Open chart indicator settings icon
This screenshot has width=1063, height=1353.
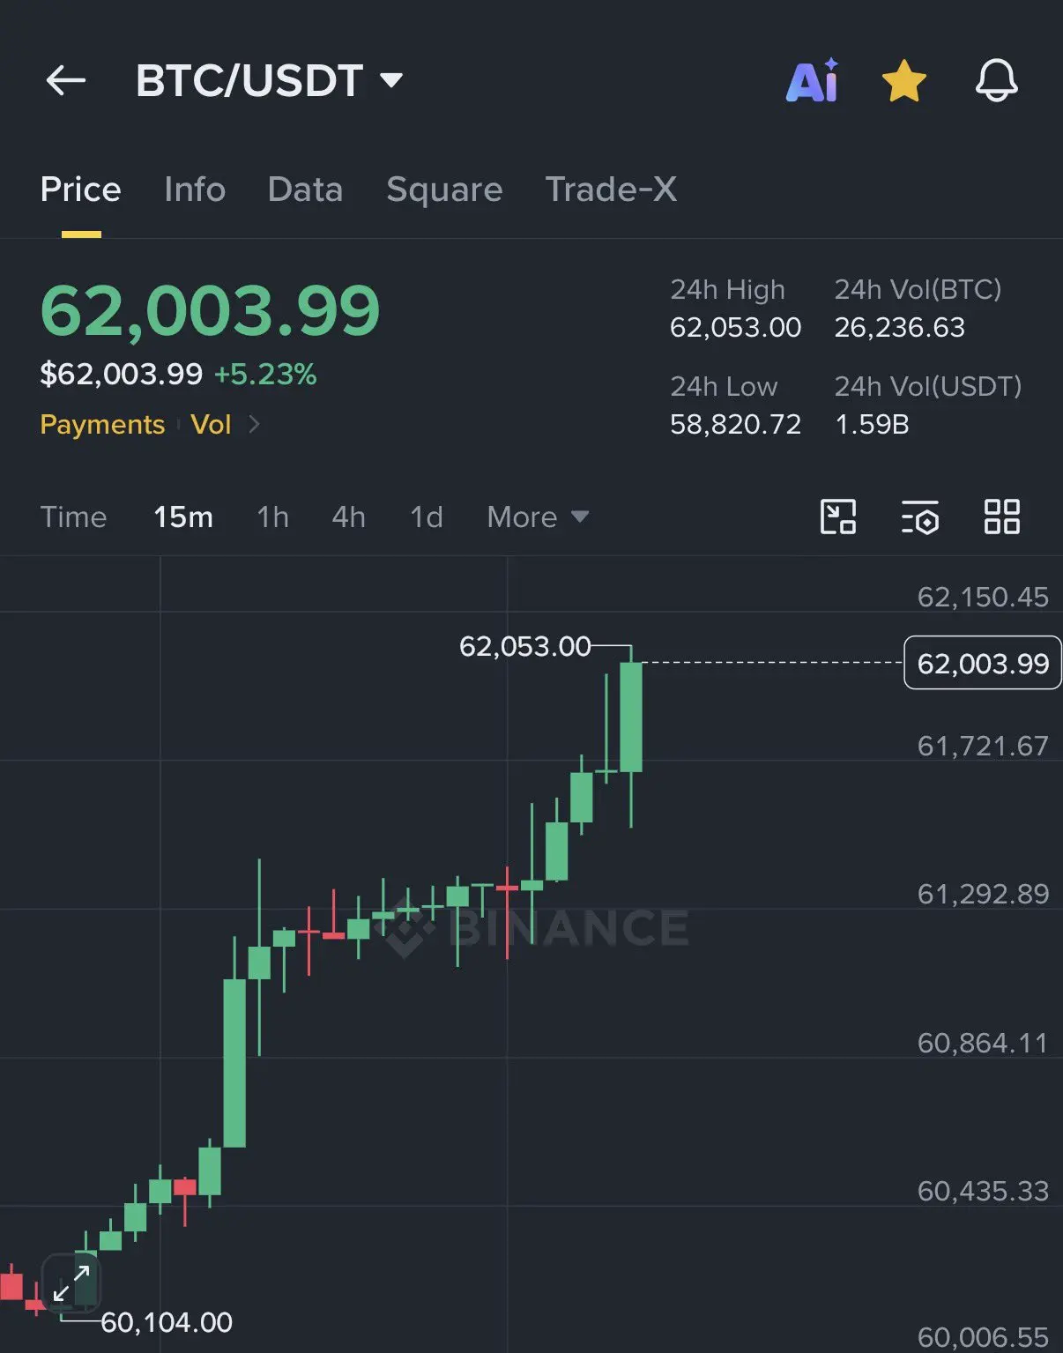[x=920, y=517]
